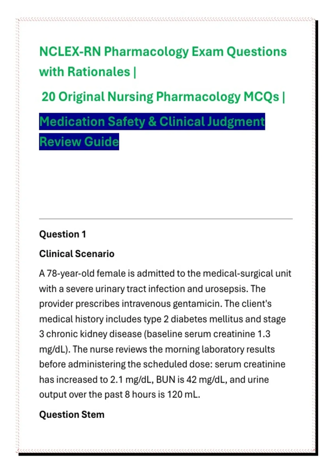Click the 'with Rationales |' title line
This screenshot has height=470, width=331.
(x=88, y=72)
